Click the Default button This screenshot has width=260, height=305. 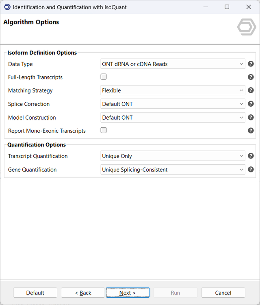[x=35, y=293]
